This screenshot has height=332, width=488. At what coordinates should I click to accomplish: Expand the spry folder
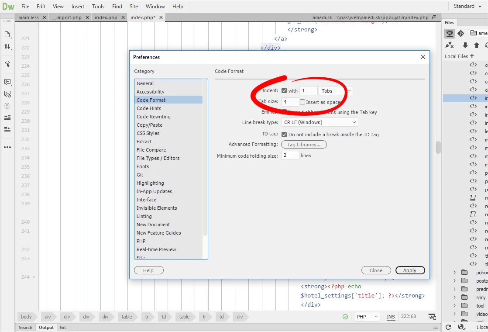(454, 297)
